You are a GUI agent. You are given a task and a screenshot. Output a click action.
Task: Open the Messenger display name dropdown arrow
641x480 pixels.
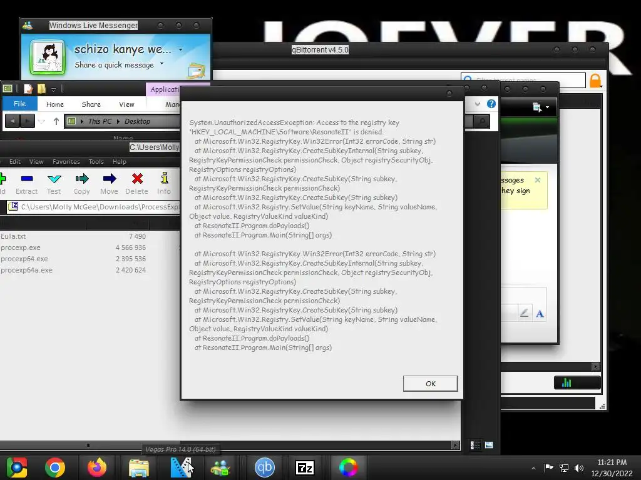click(180, 50)
